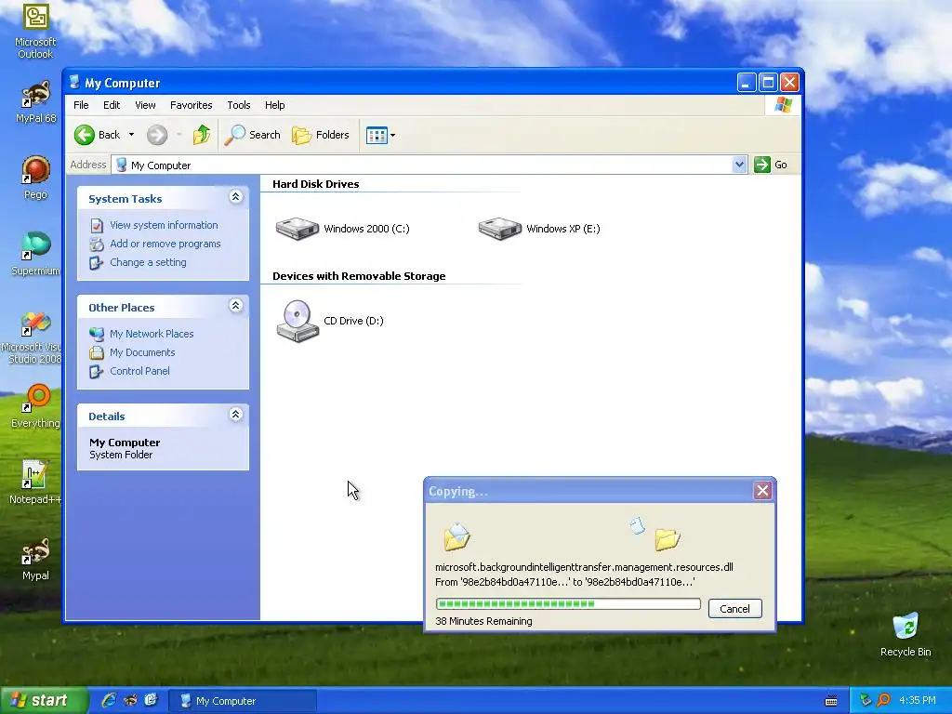Collapse the Details panel
The height and width of the screenshot is (714, 952).
tap(235, 414)
